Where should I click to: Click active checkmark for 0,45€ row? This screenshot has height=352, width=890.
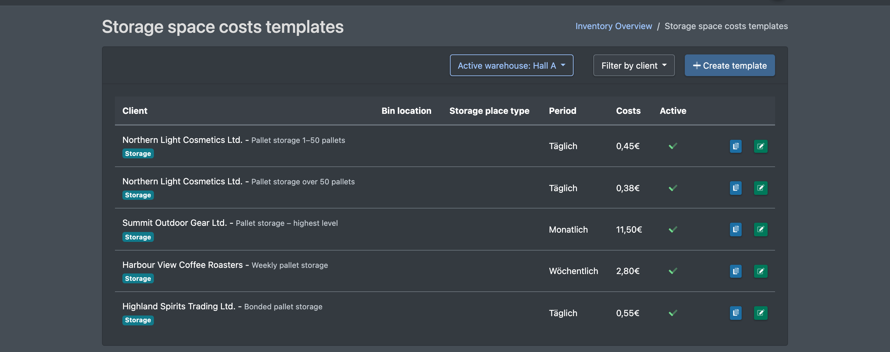coord(673,146)
